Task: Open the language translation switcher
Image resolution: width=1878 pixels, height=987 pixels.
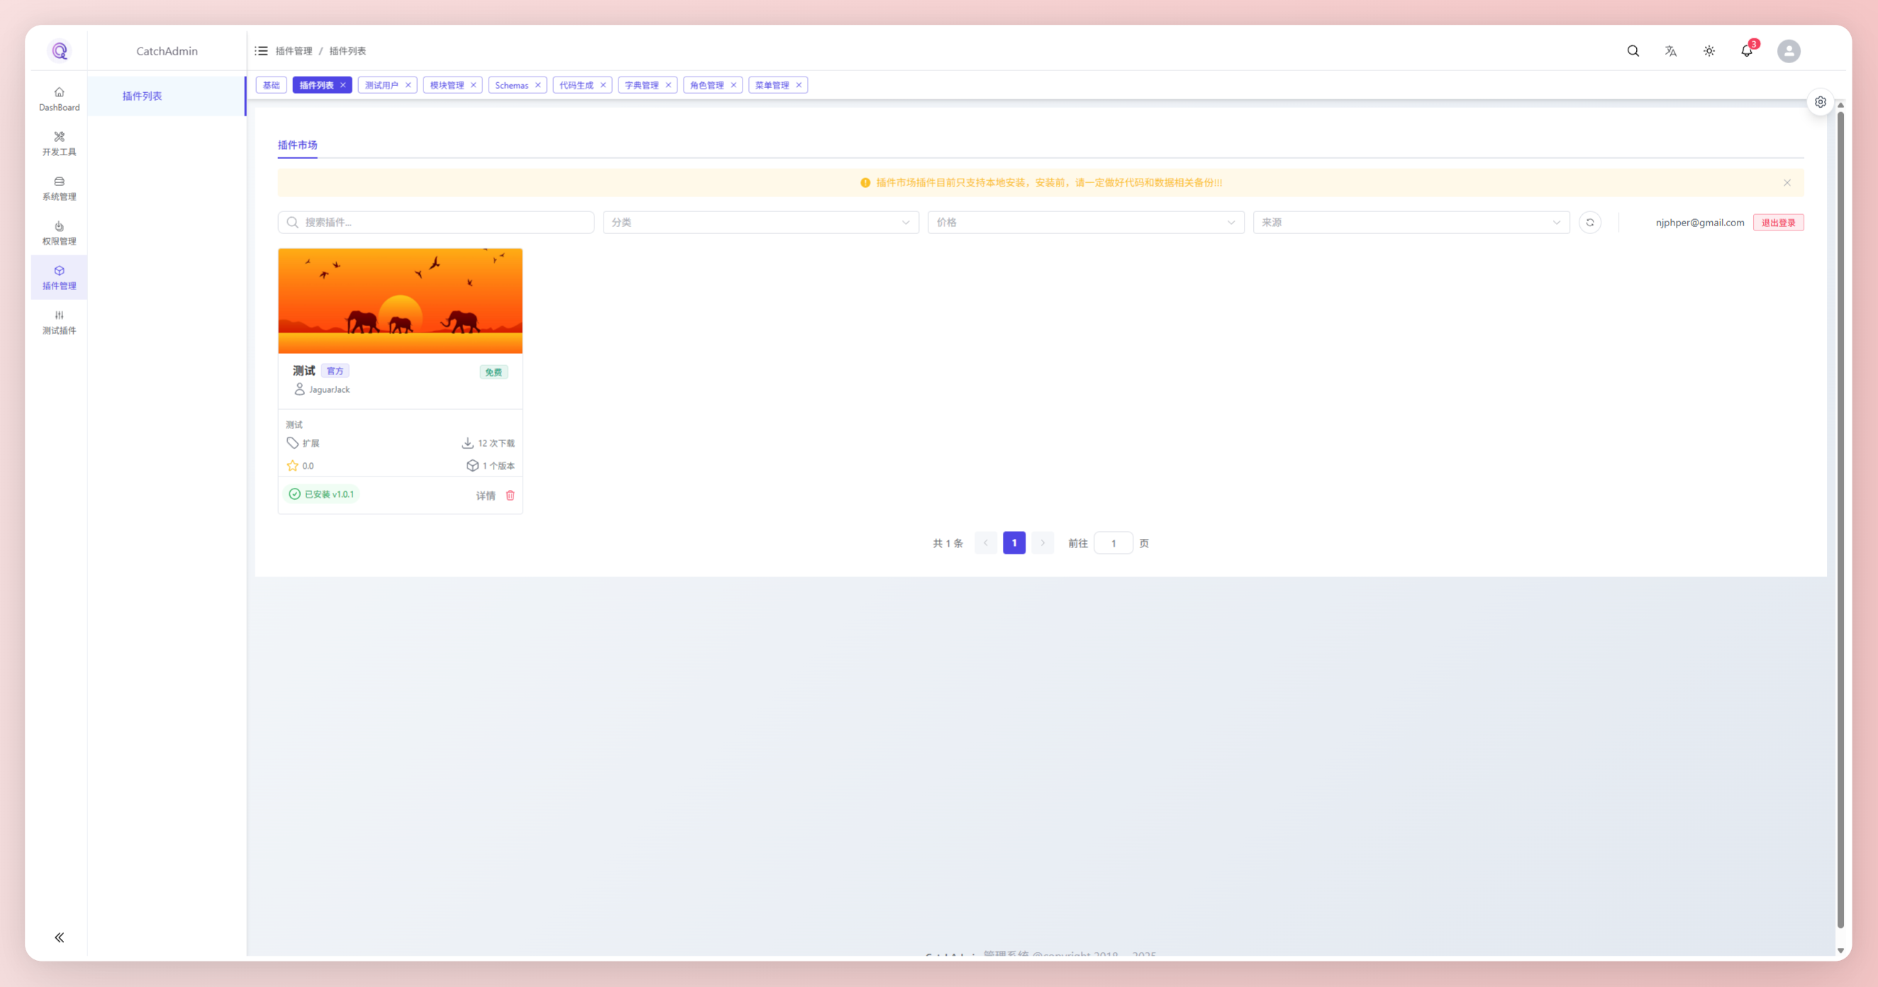Action: coord(1671,51)
